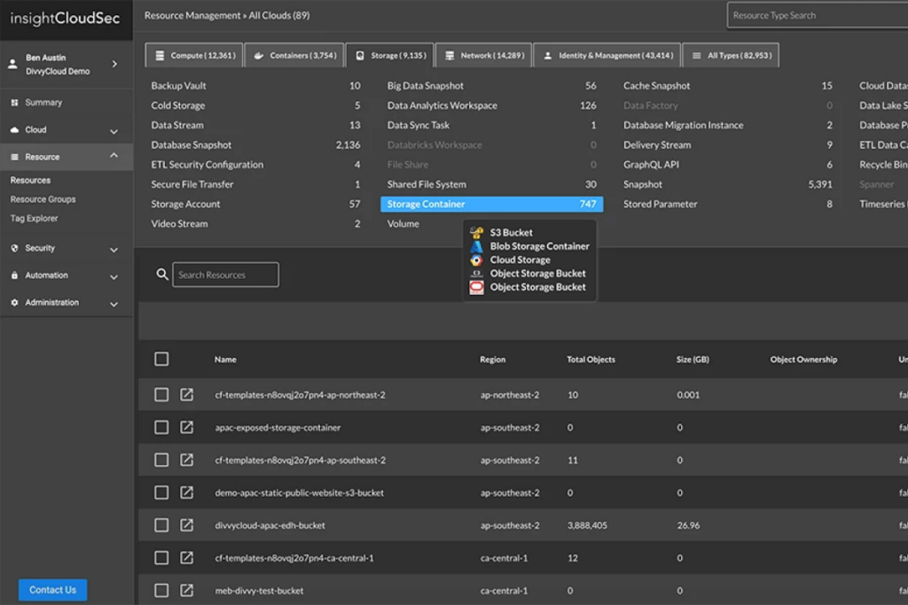Click the Cloud Storage icon in popup
Screen dimensions: 908x605
tap(477, 260)
